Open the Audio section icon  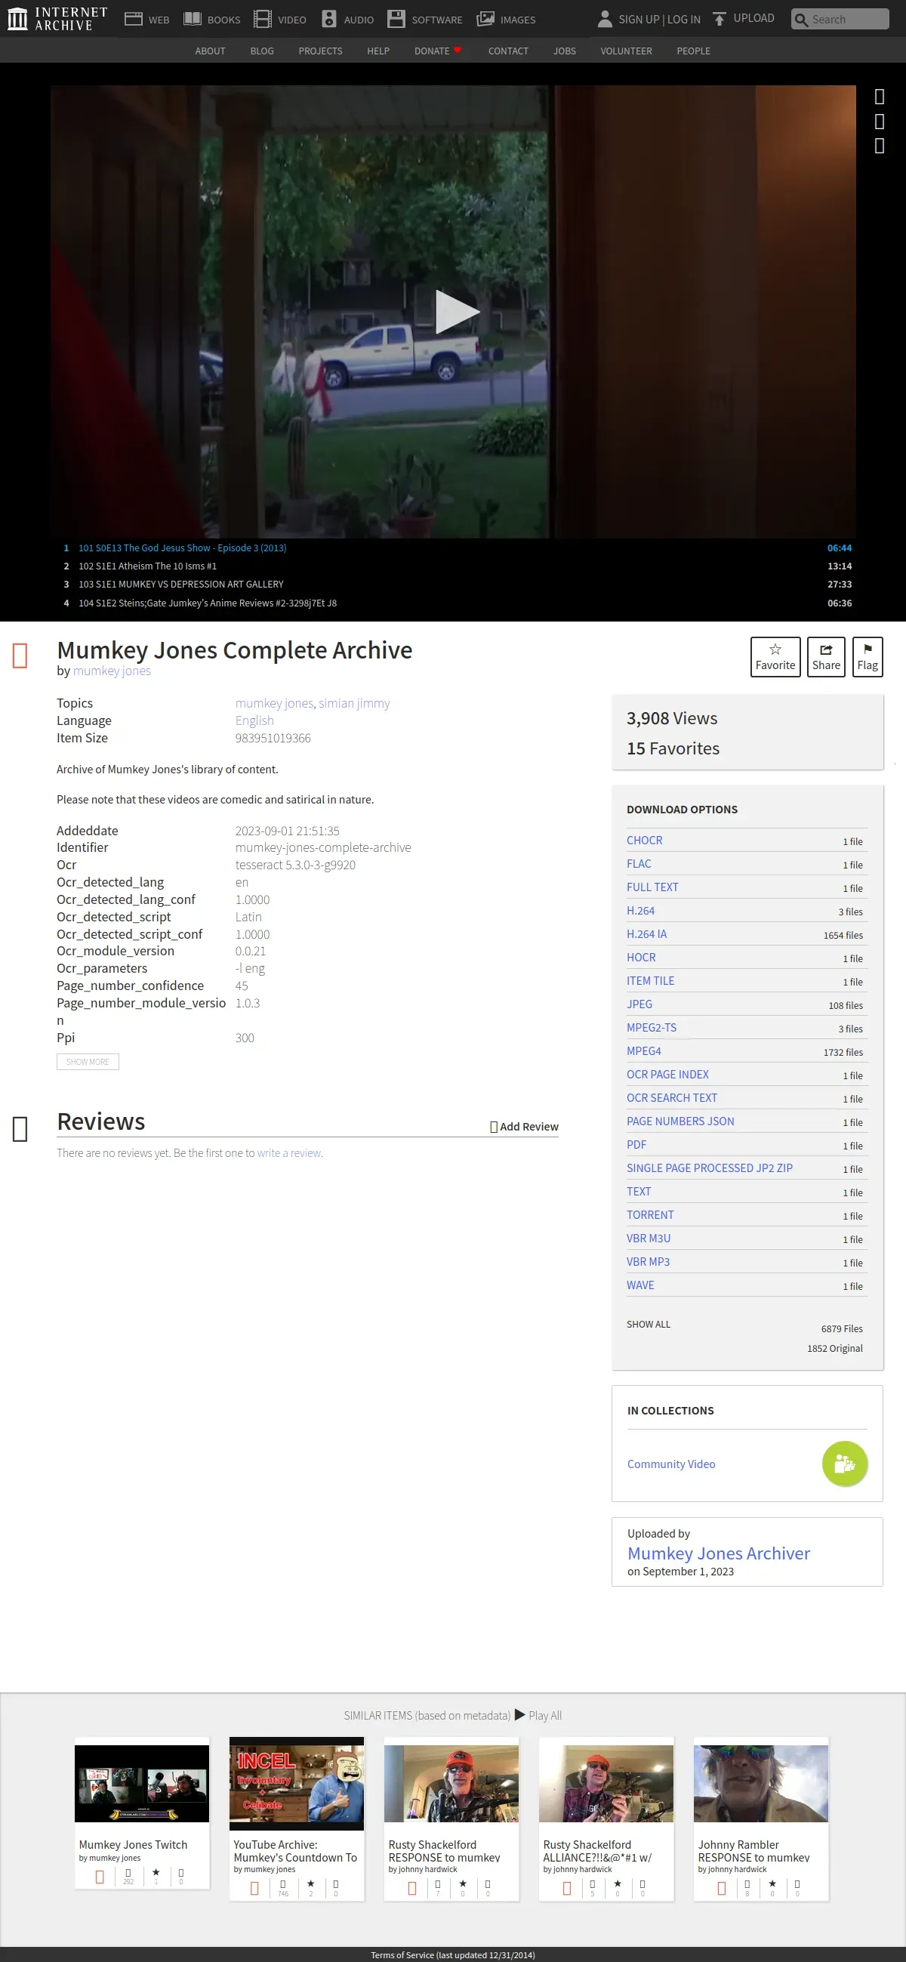pyautogui.click(x=329, y=19)
